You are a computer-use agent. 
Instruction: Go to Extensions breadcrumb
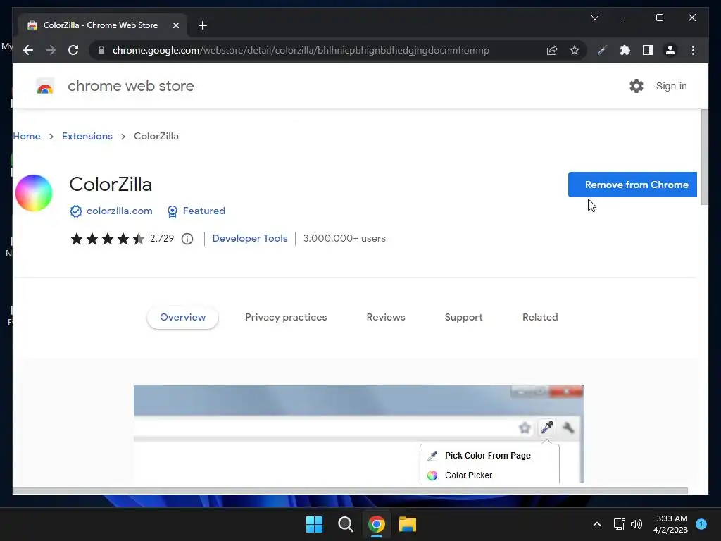pyautogui.click(x=87, y=136)
